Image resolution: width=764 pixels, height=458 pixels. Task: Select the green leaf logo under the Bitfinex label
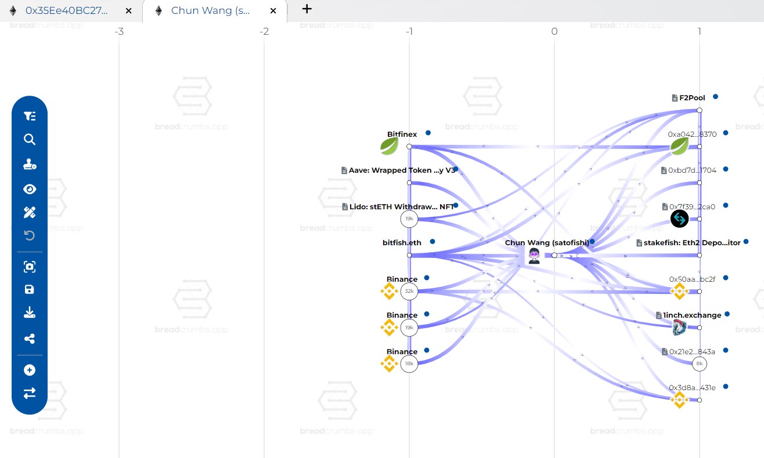click(389, 146)
